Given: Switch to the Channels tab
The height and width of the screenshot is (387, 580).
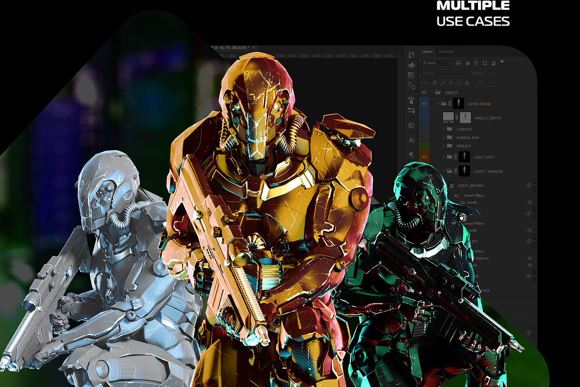Looking at the screenshot, I should 446,51.
